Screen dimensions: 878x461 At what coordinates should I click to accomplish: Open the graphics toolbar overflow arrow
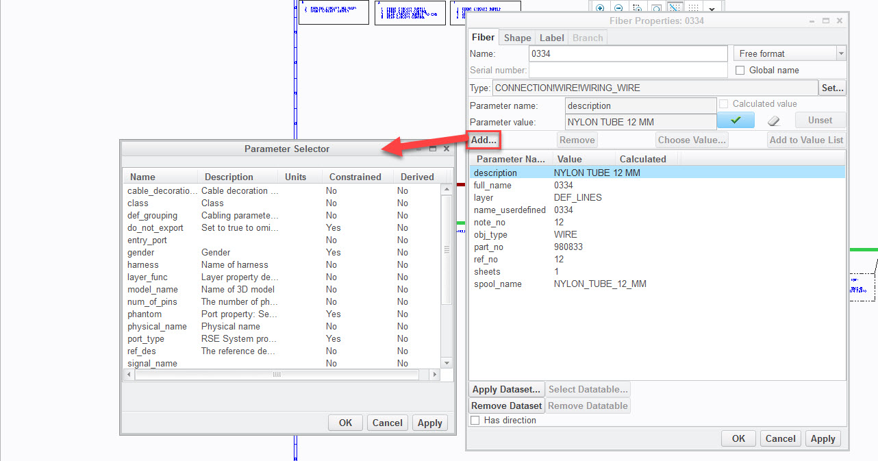click(712, 9)
